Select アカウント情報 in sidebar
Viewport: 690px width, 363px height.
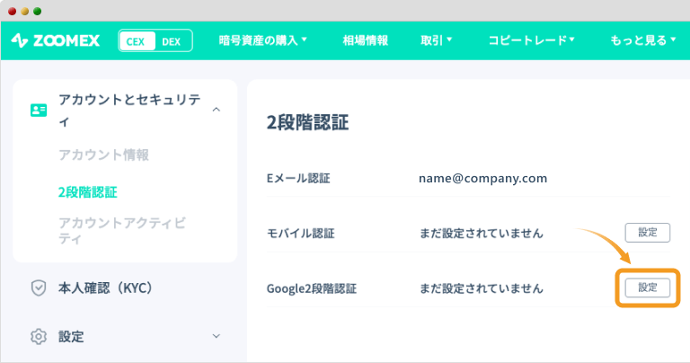click(104, 155)
